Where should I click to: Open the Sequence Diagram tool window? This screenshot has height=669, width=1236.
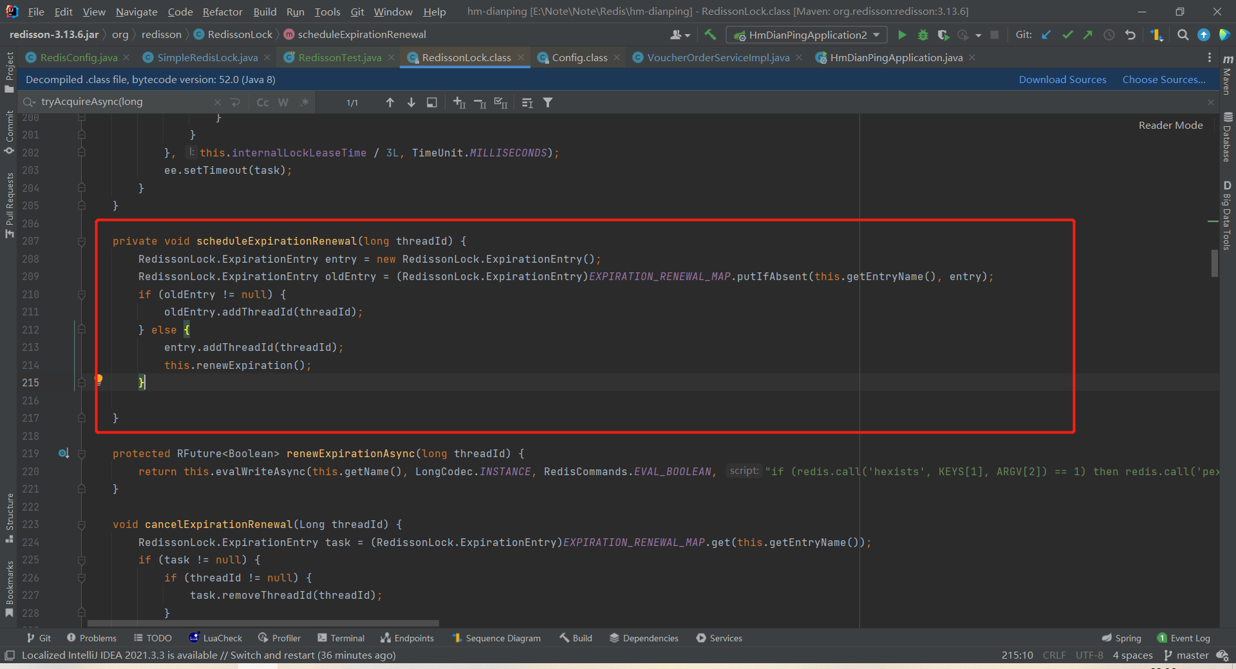(496, 638)
